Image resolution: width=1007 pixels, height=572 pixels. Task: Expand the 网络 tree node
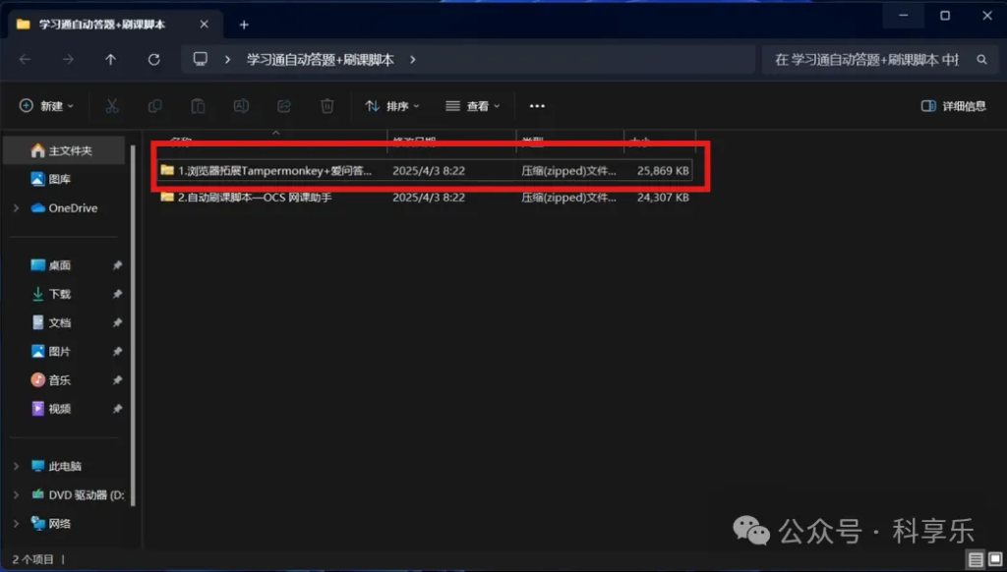(16, 524)
